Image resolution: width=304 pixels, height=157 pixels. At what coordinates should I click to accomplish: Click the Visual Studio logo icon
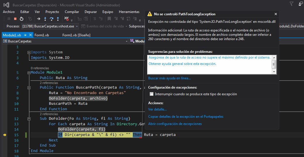(6, 5)
